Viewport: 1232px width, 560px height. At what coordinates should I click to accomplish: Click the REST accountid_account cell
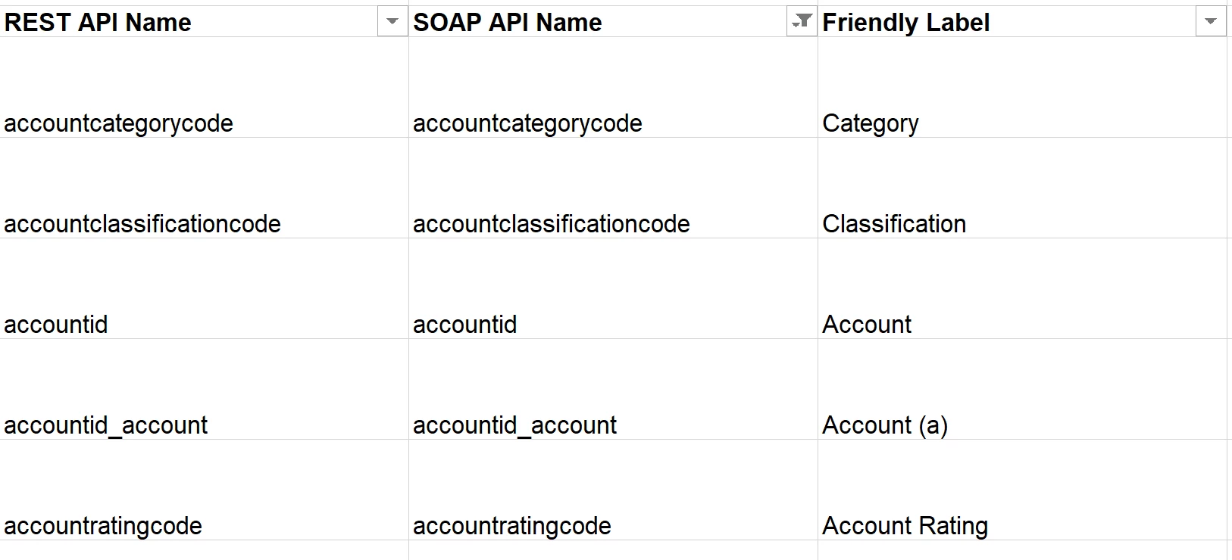point(204,389)
